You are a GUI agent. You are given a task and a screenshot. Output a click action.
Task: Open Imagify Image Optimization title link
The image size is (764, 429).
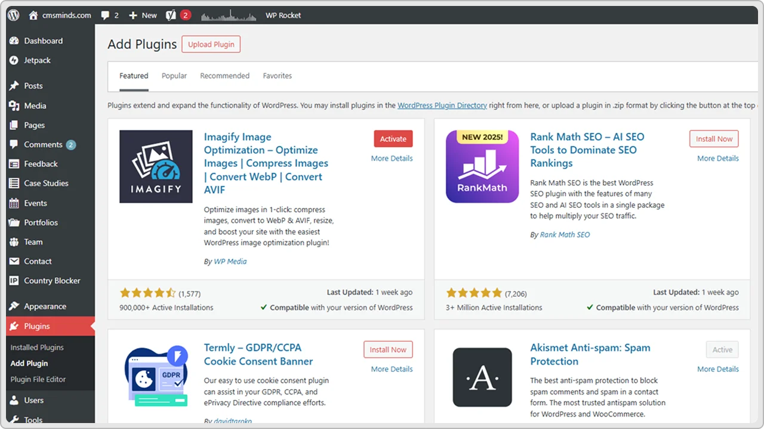(266, 163)
